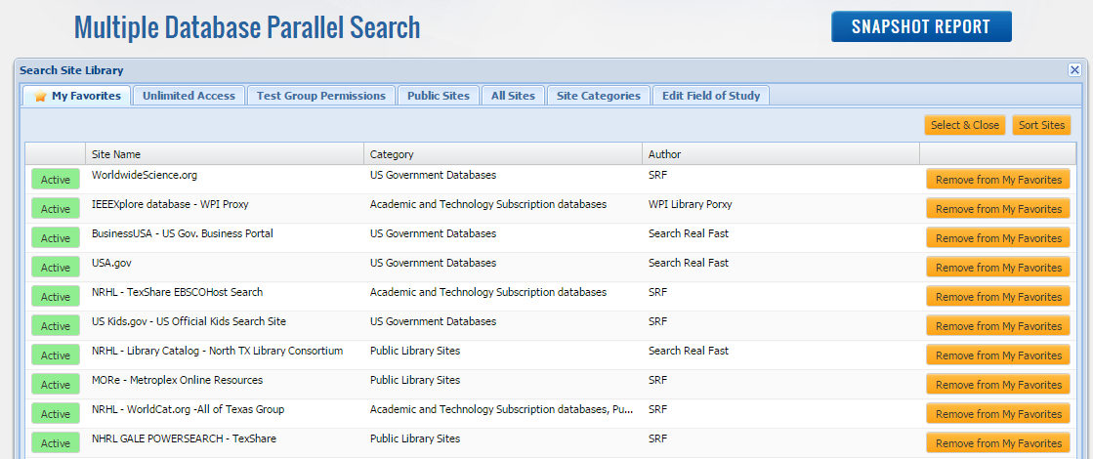Screen dimensions: 1093x459
Task: Remove IEEEXplore database from My Favorites
Action: [998, 209]
